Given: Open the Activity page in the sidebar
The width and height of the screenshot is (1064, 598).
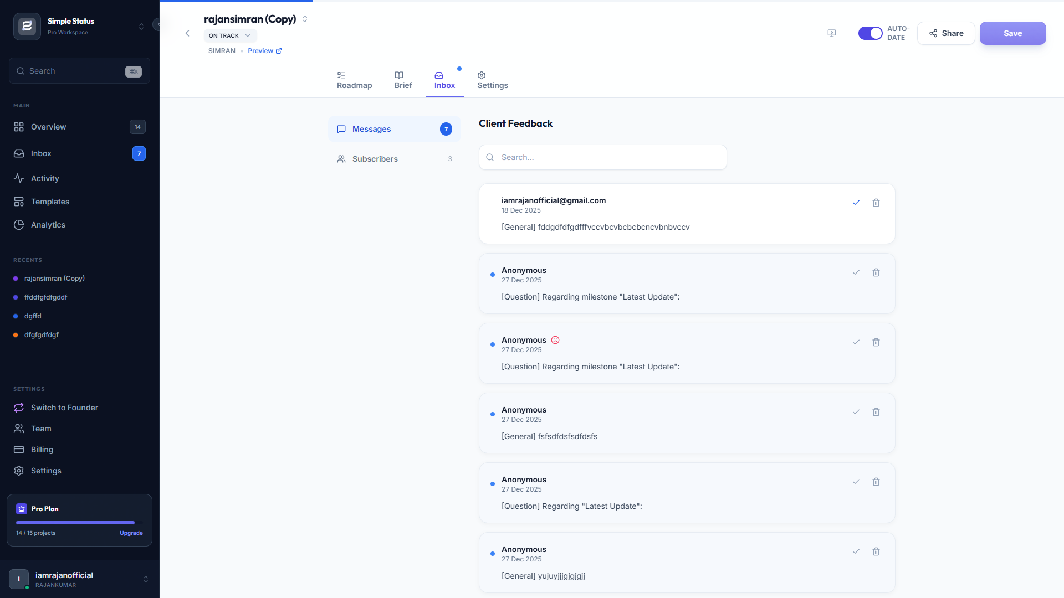Looking at the screenshot, I should (x=45, y=178).
